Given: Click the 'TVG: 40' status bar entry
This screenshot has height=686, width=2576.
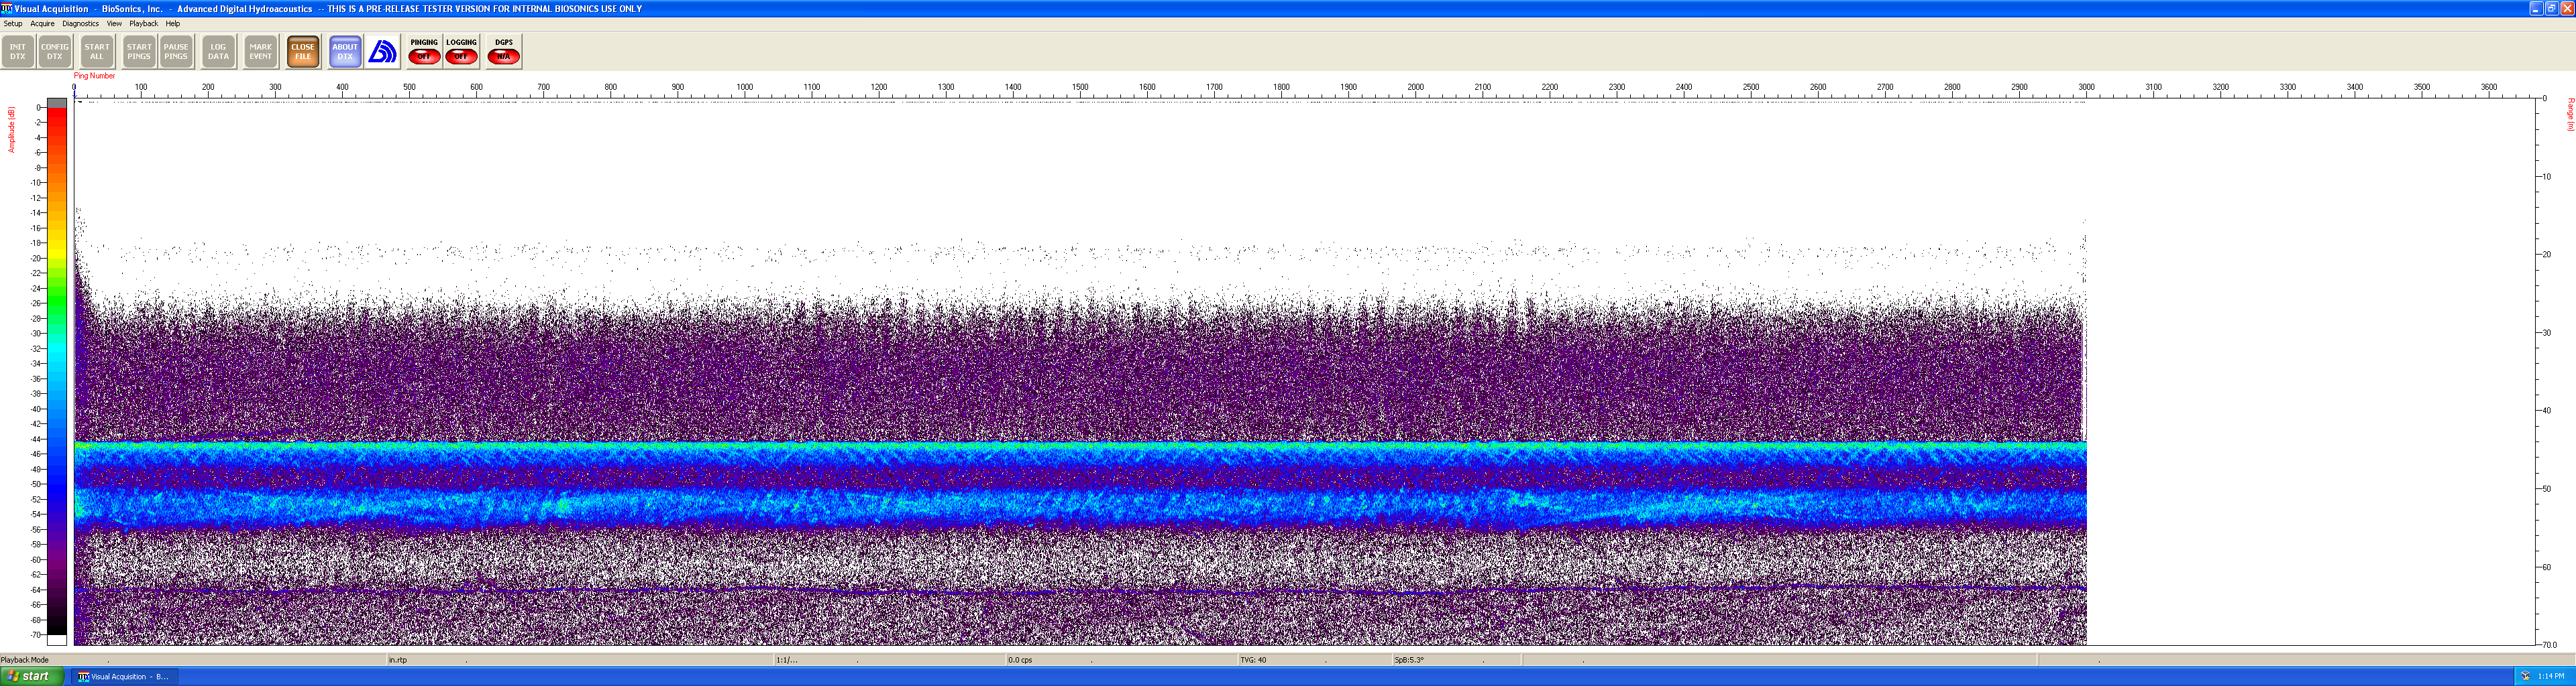Looking at the screenshot, I should tap(1253, 660).
